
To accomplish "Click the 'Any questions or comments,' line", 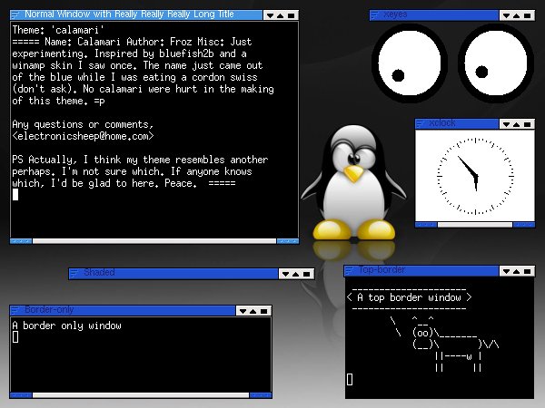I will [83, 124].
